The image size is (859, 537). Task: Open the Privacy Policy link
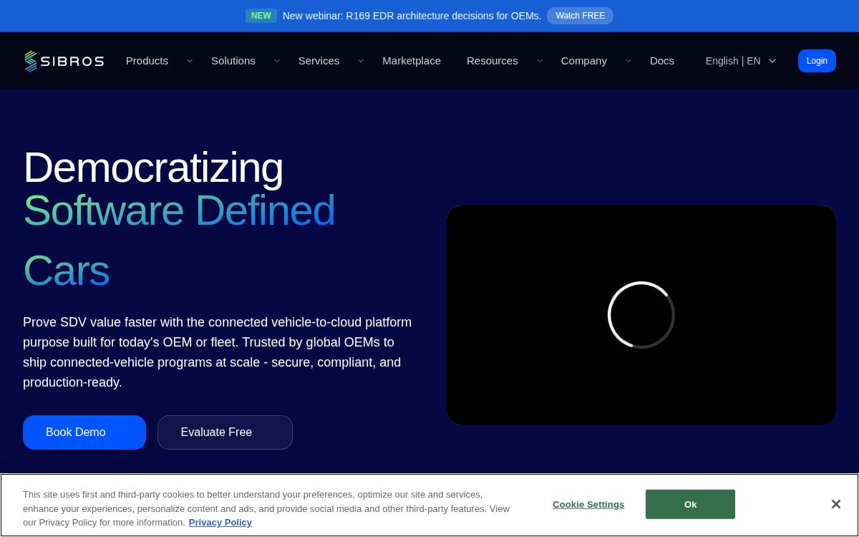click(220, 523)
